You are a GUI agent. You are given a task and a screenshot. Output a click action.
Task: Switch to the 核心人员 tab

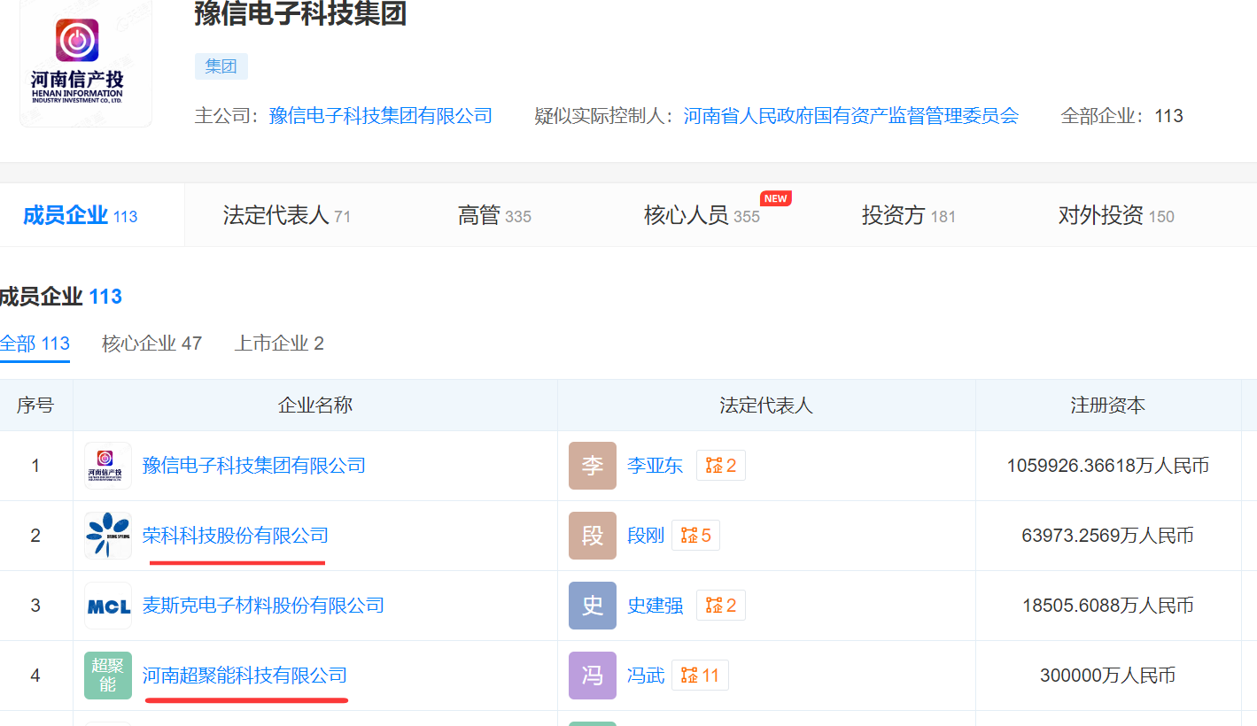point(701,215)
